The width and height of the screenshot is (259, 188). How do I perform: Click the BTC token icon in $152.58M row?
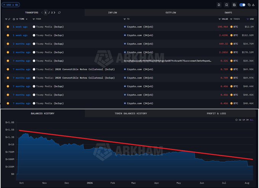tap(232, 35)
